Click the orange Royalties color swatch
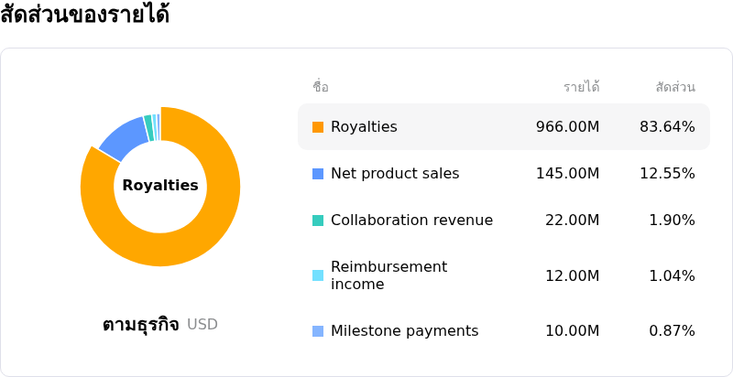The width and height of the screenshot is (733, 377). pos(318,127)
